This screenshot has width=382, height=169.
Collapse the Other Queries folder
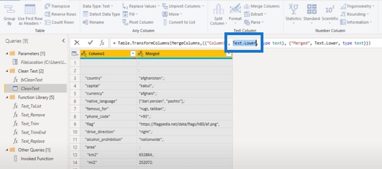(7, 150)
